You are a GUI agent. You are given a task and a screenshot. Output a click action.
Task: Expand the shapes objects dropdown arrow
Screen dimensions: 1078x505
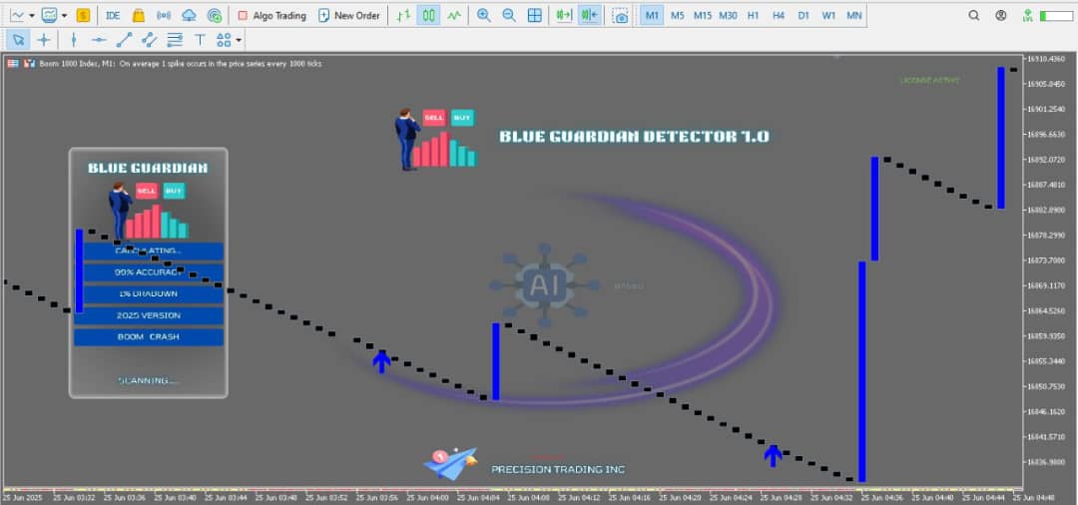point(239,40)
